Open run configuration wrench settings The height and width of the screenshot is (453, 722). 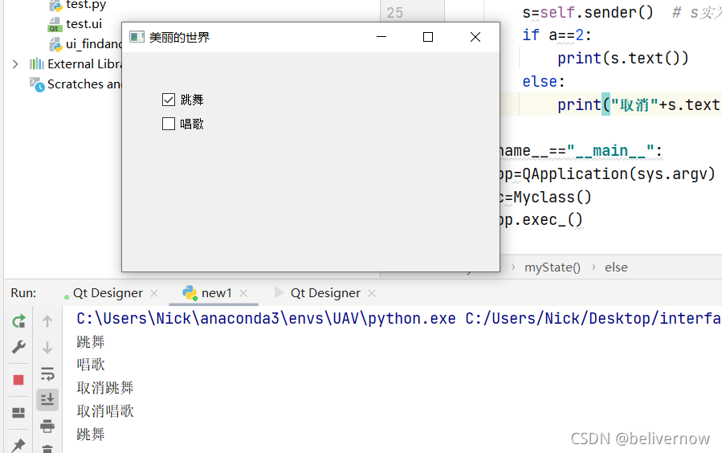click(18, 347)
